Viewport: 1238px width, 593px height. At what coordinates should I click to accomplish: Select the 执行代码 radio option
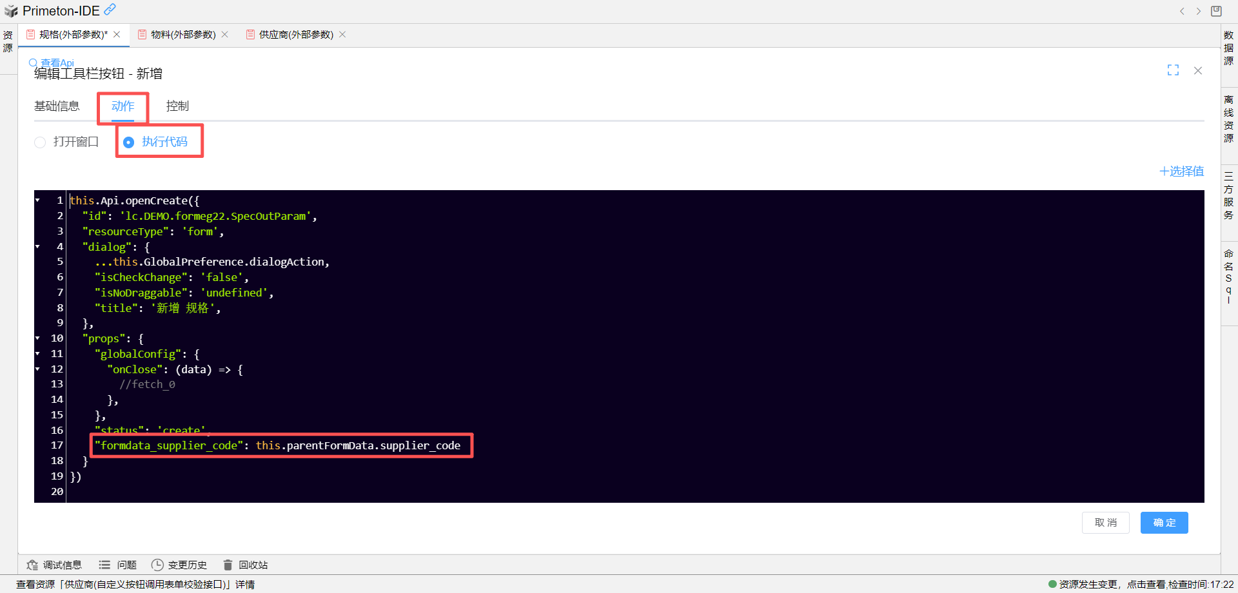129,142
